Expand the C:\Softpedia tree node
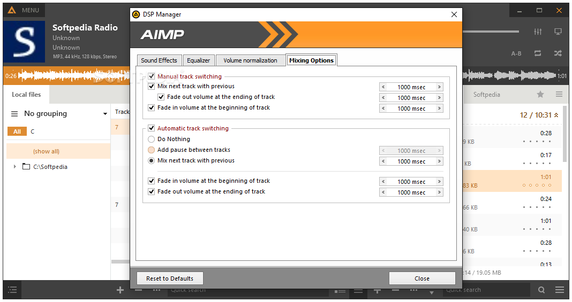The height and width of the screenshot is (302, 572). coord(15,167)
